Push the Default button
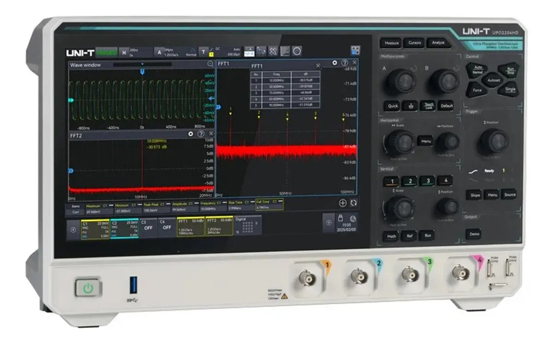553x344 pixels. 446,105
